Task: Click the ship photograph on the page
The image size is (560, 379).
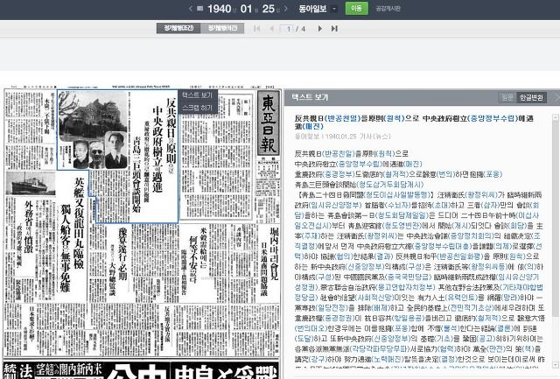Action: [30, 183]
